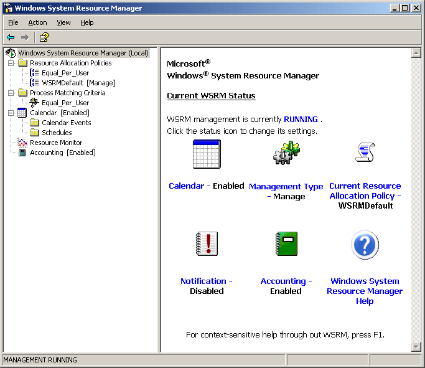The height and width of the screenshot is (368, 425).
Task: Click the Notification notepad icon
Action: point(207,243)
